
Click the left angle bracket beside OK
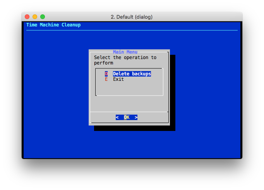[x=117, y=117]
